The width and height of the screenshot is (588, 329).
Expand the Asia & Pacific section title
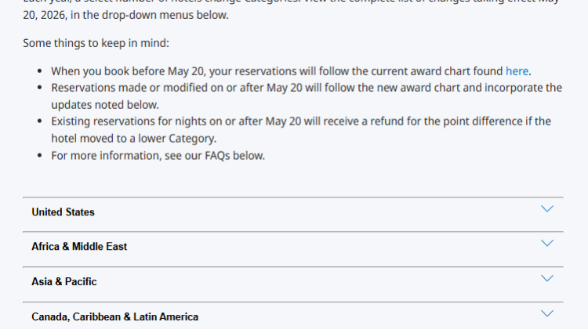(x=64, y=281)
